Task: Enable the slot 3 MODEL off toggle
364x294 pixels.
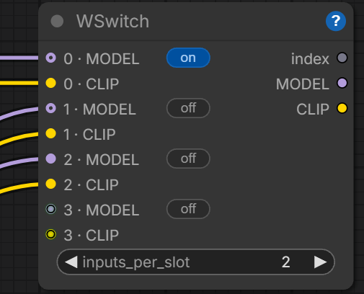Action: tap(188, 209)
